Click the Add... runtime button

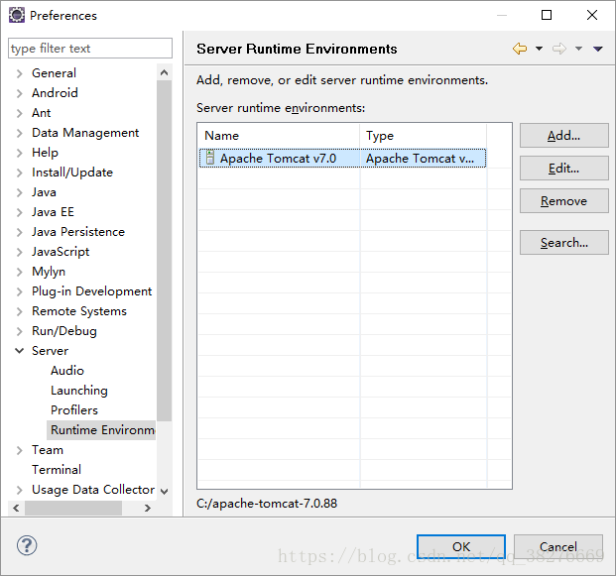[564, 136]
